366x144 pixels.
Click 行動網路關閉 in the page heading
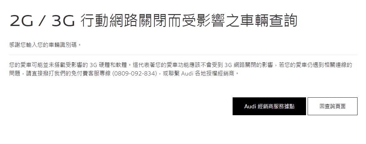(x=123, y=21)
